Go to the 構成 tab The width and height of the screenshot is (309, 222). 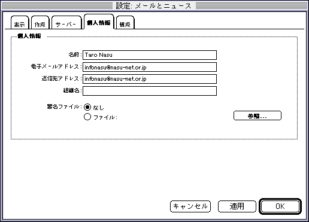pos(125,23)
